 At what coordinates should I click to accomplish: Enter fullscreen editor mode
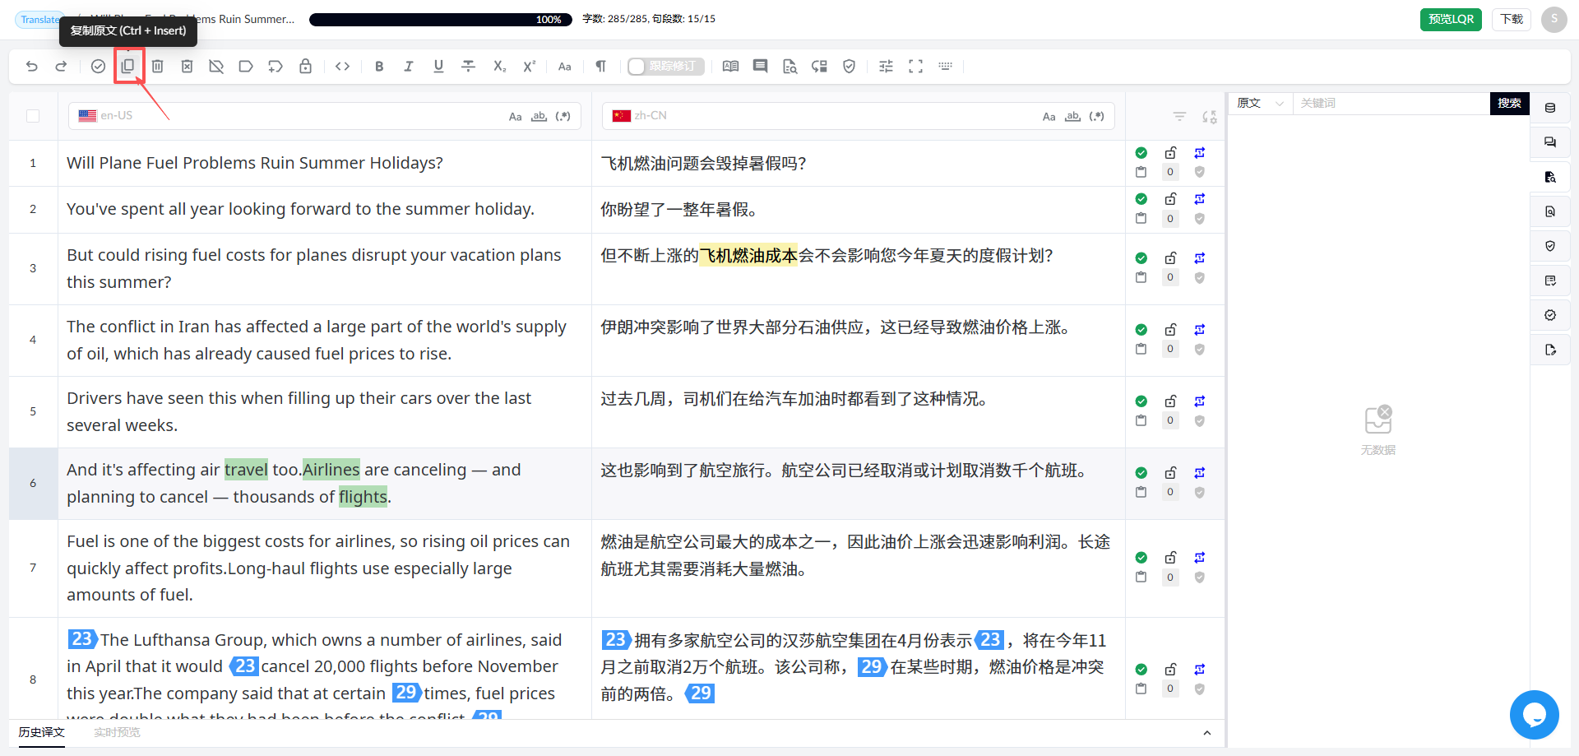coord(915,67)
